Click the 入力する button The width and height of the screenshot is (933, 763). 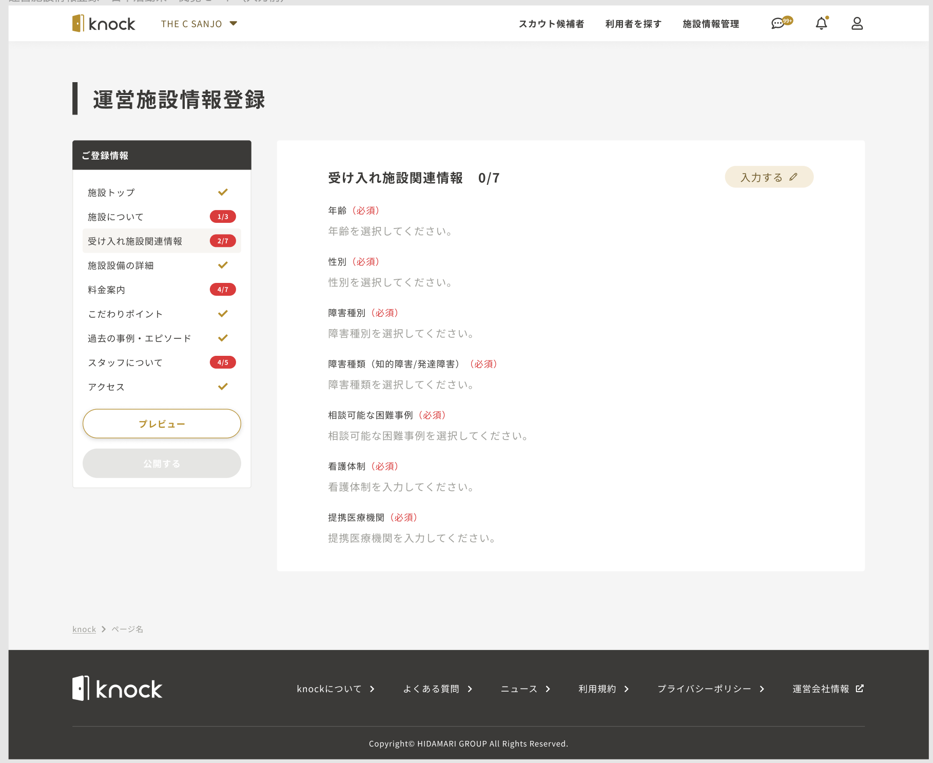pyautogui.click(x=769, y=177)
